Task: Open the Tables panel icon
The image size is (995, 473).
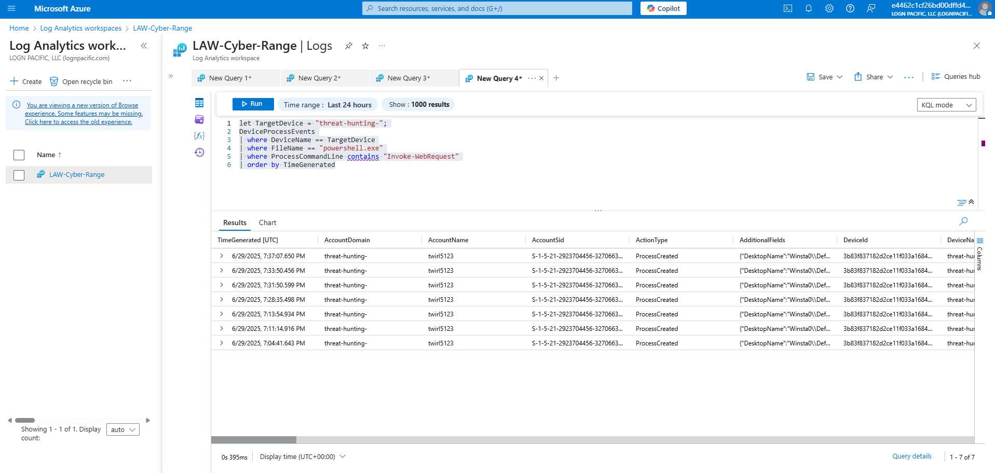Action: 199,103
